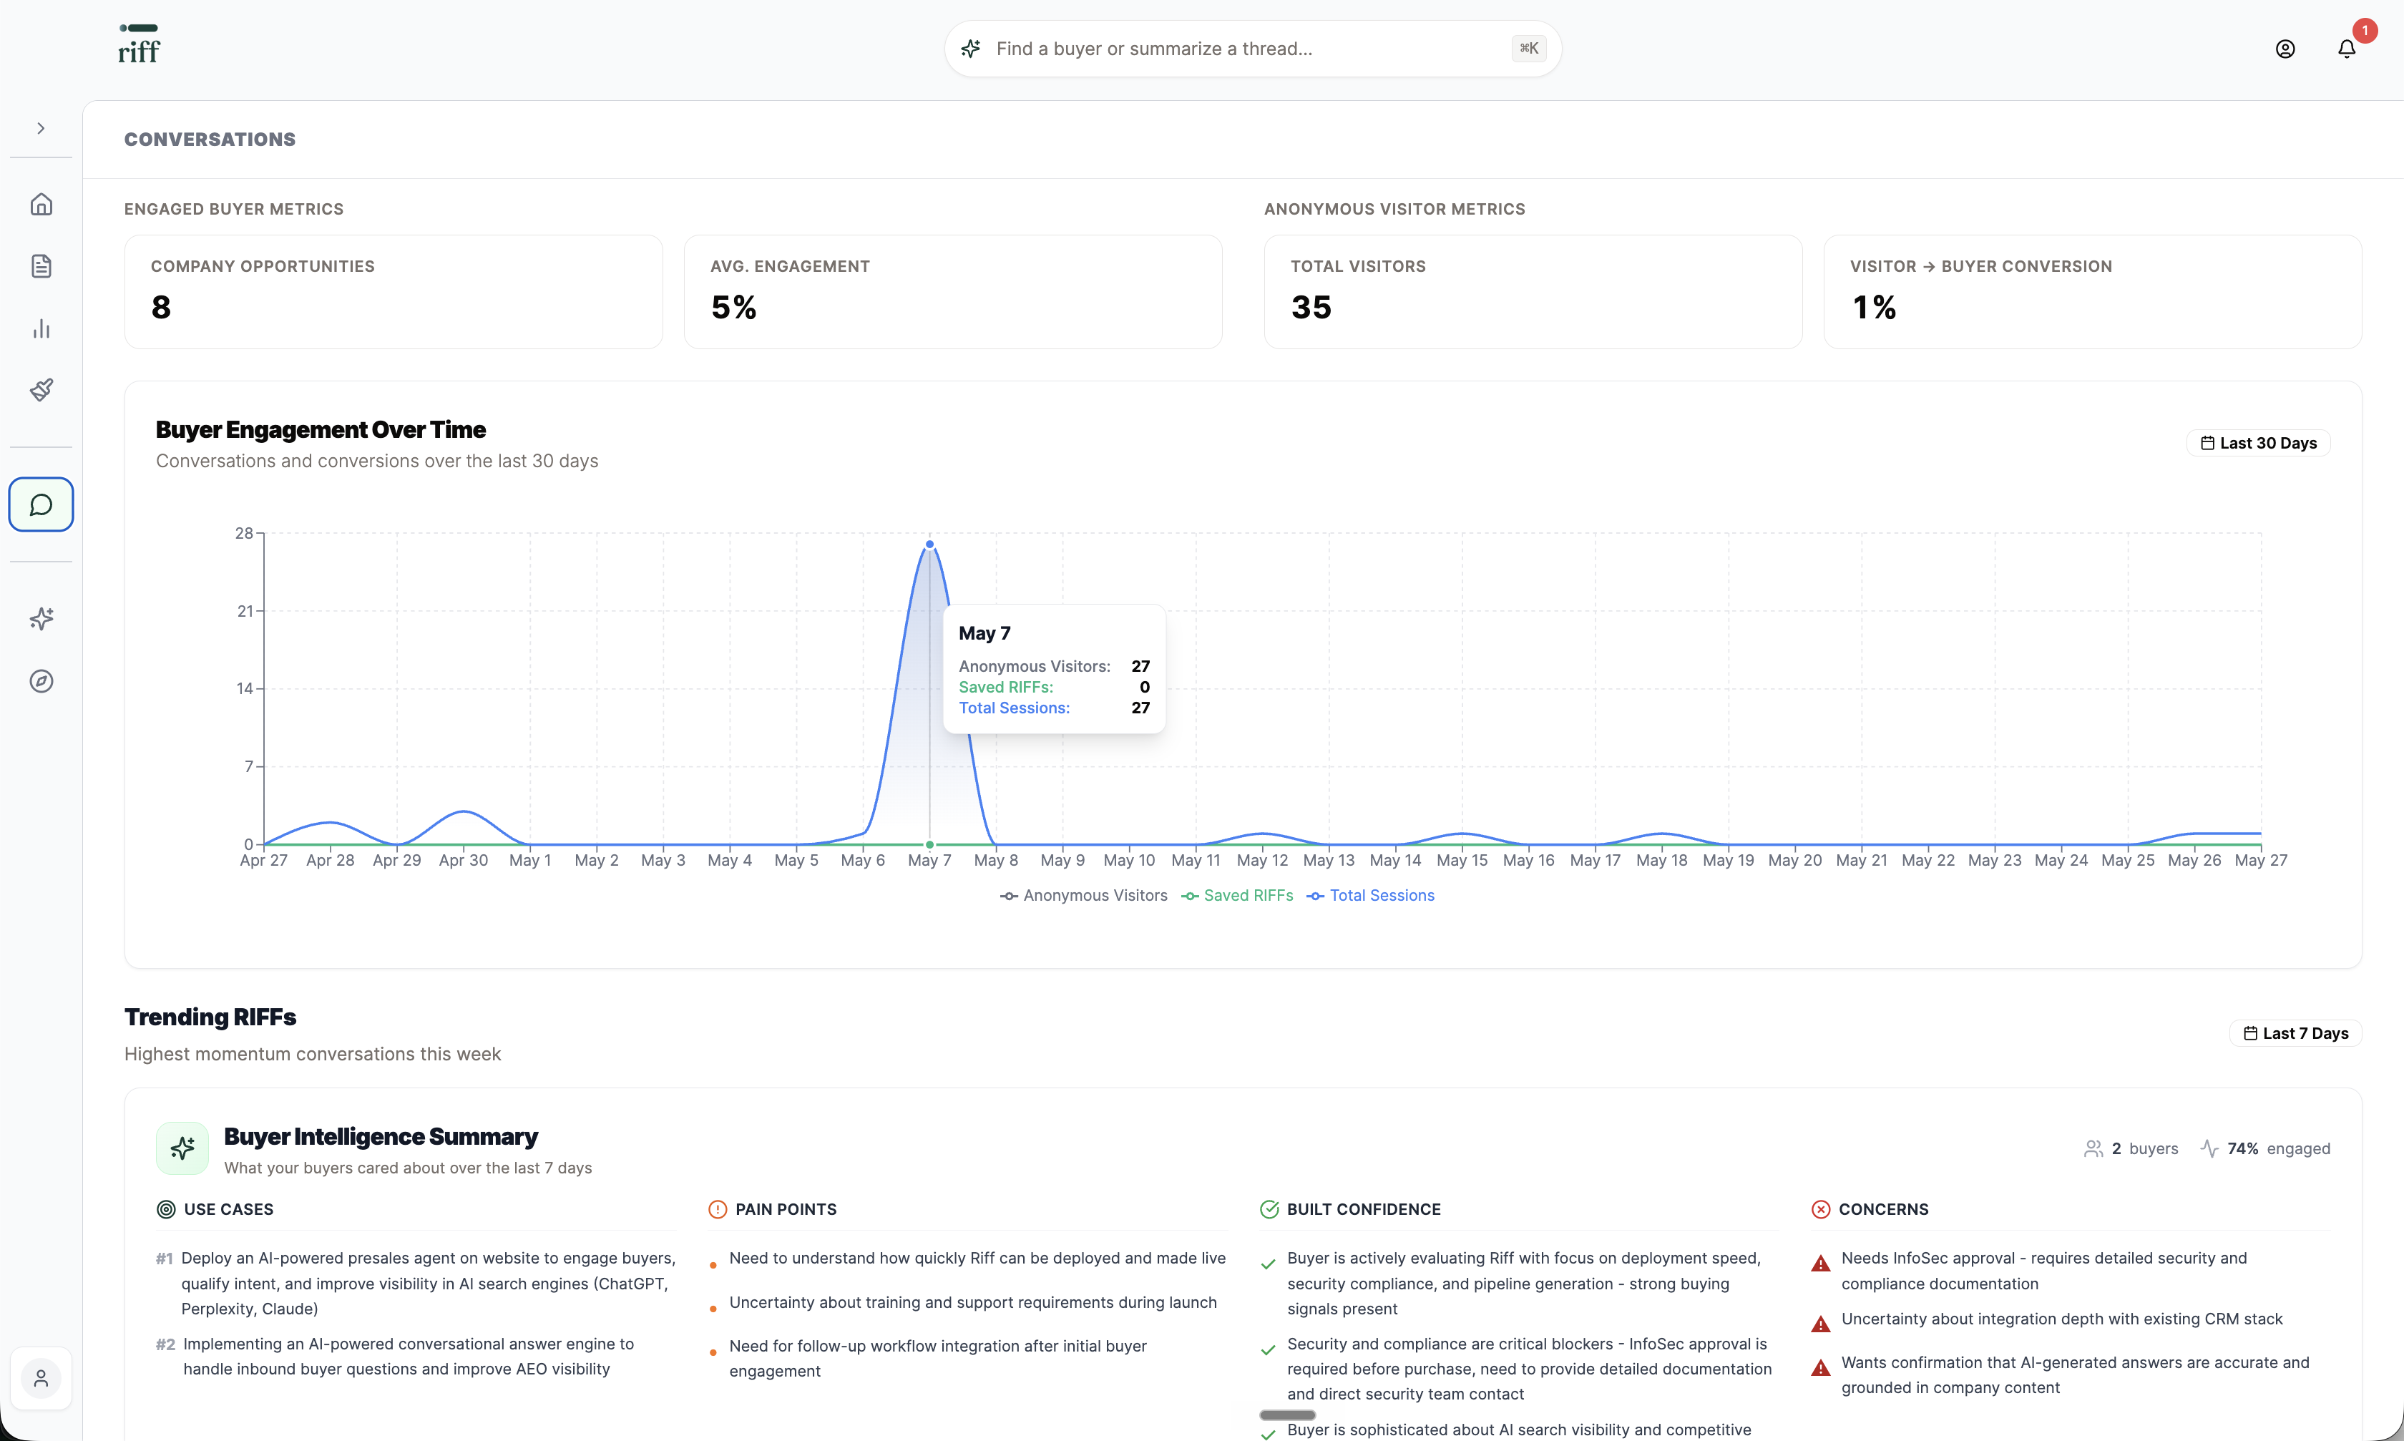Open notifications bell with badge
Image resolution: width=2404 pixels, height=1441 pixels.
pyautogui.click(x=2347, y=49)
